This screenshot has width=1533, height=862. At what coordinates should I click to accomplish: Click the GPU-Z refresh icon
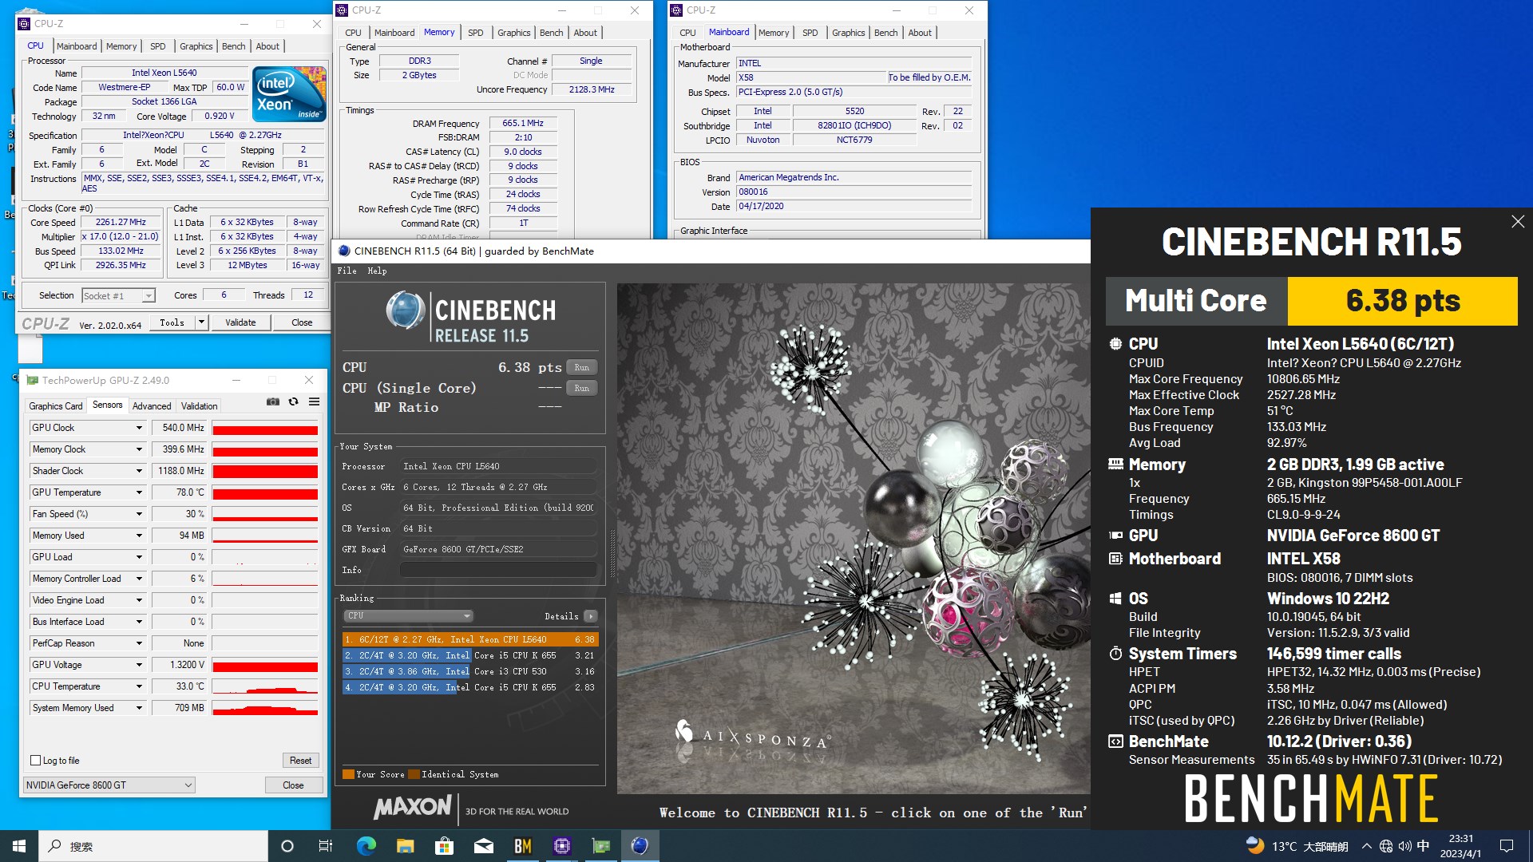293,402
